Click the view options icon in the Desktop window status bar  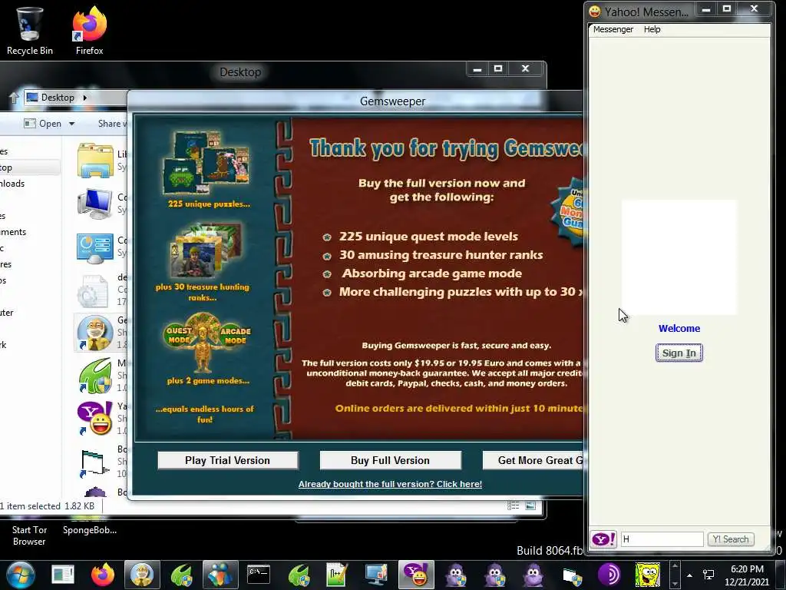tap(513, 505)
